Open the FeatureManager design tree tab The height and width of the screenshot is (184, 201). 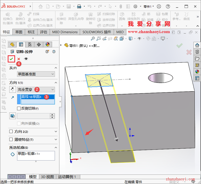[x=12, y=44]
